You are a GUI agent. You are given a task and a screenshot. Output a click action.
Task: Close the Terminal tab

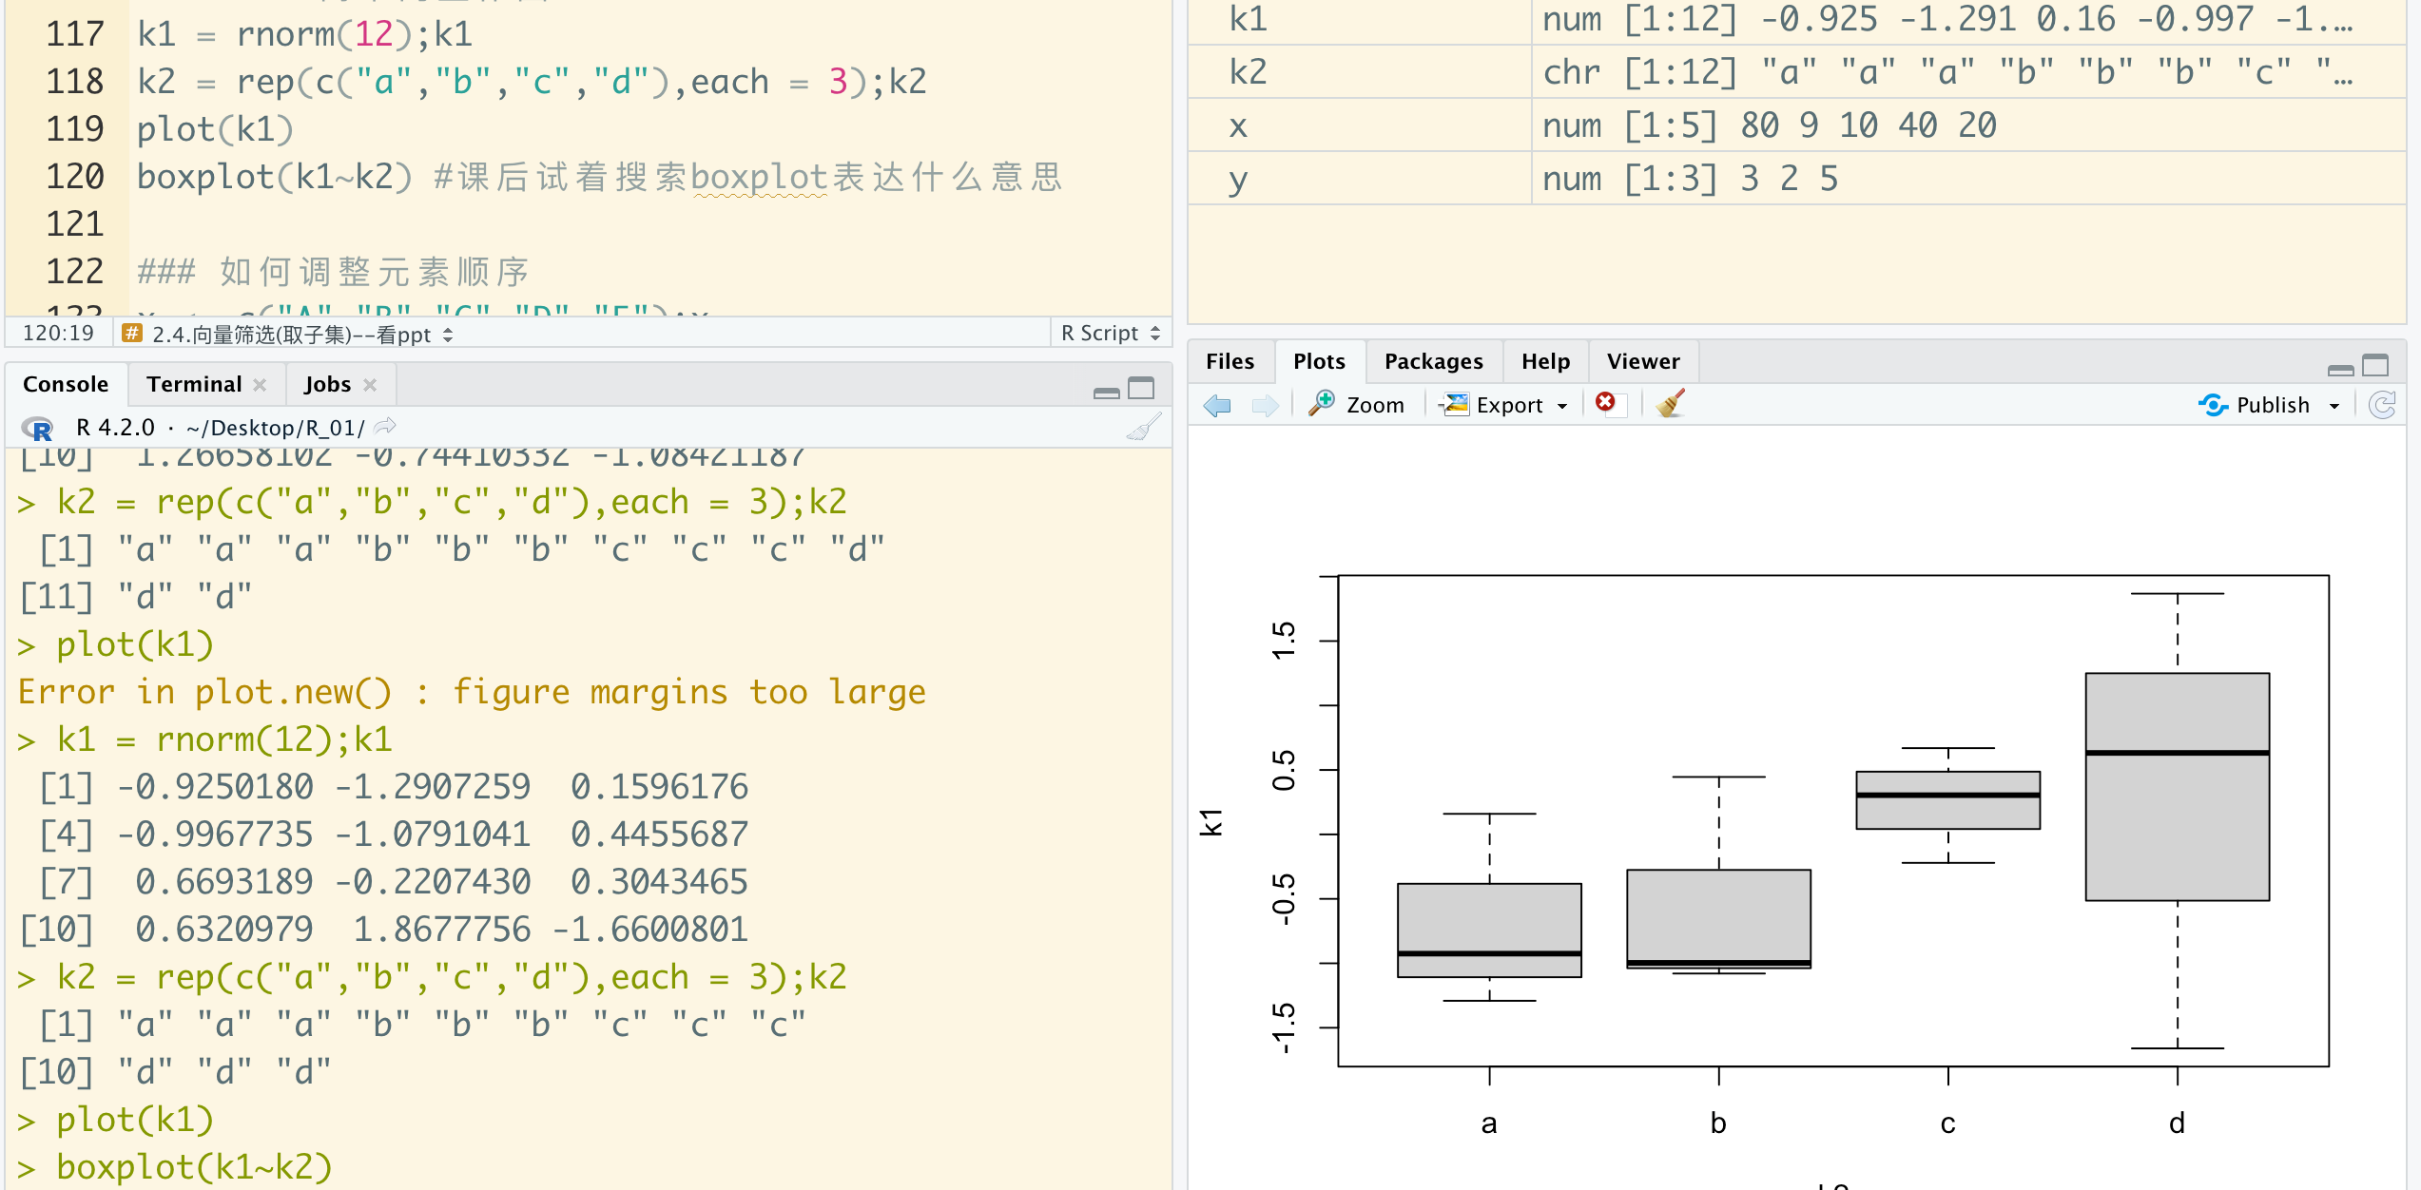pyautogui.click(x=260, y=385)
